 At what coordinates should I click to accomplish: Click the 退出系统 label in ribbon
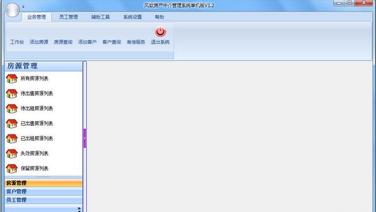(x=160, y=42)
